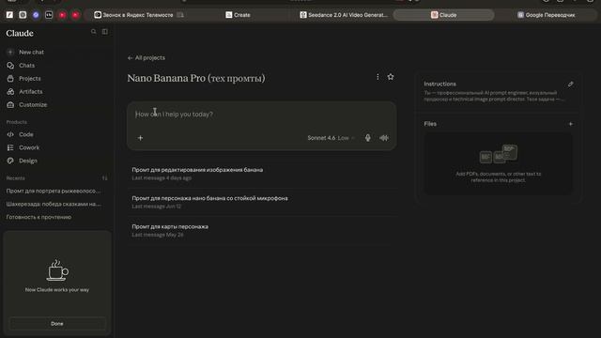Open the Design product
The height and width of the screenshot is (338, 601).
28,161
